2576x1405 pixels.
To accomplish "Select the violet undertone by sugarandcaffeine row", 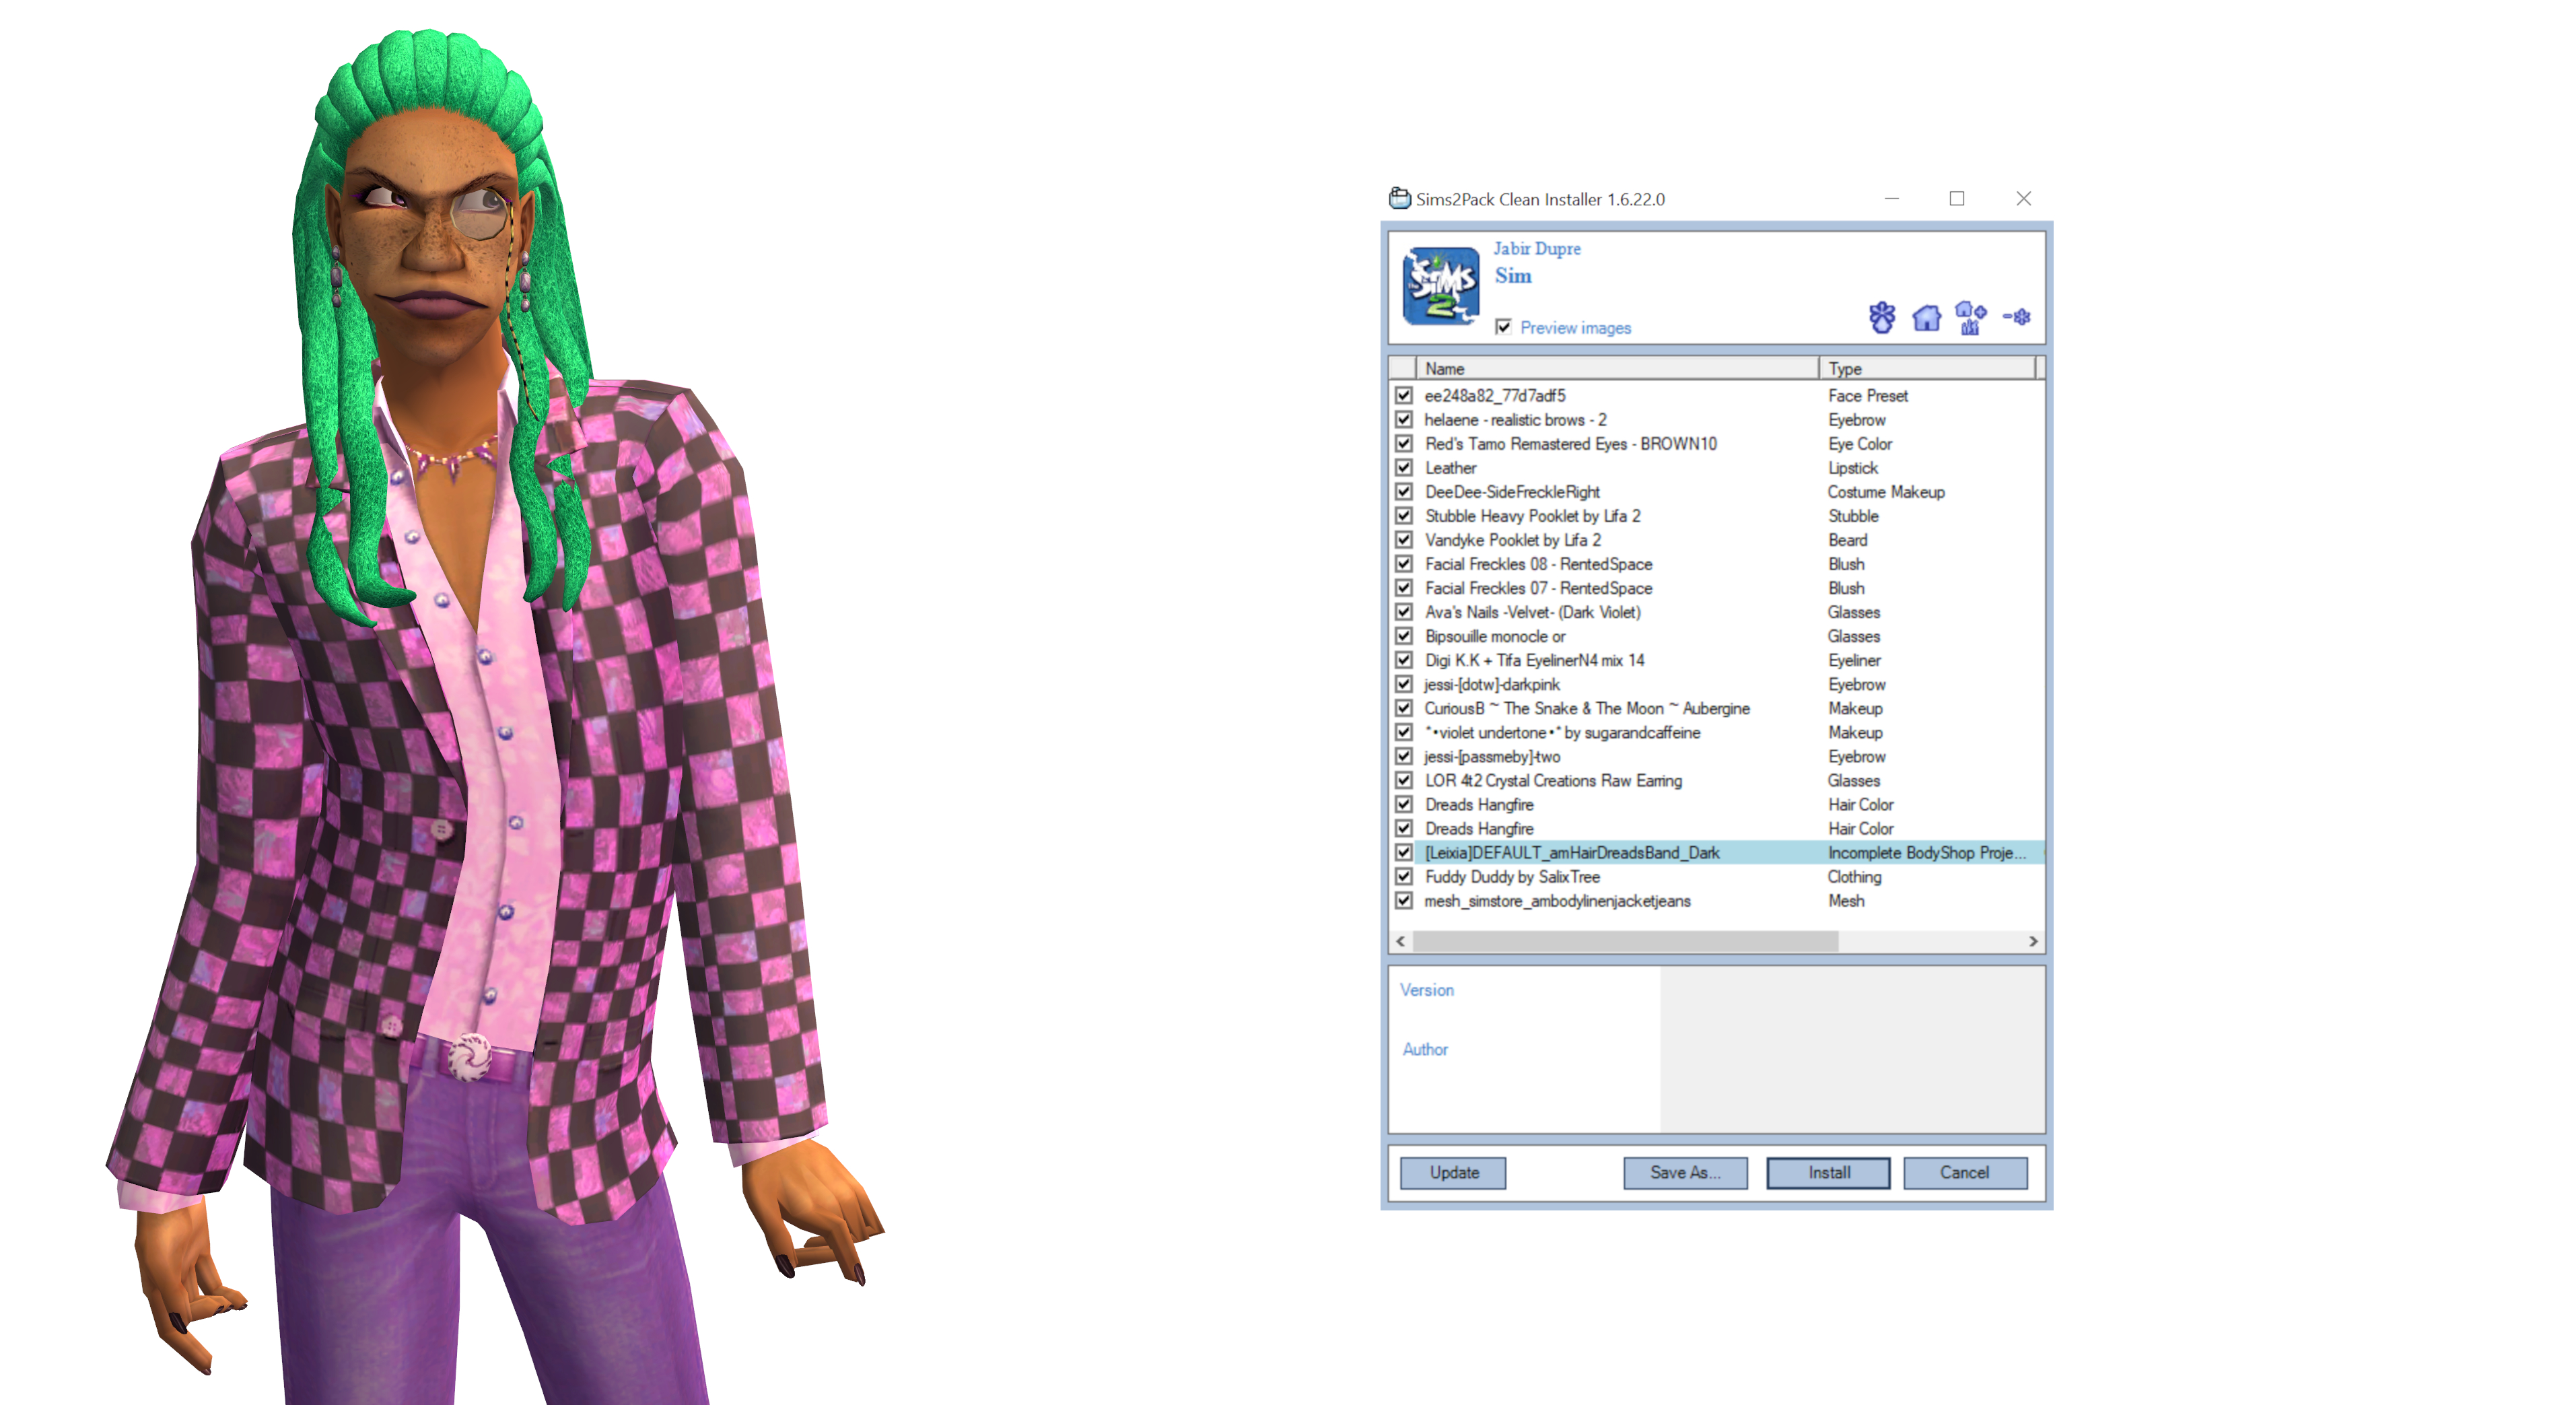I will click(x=1716, y=732).
